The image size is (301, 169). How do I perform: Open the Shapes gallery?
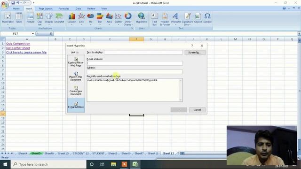[x=49, y=19]
